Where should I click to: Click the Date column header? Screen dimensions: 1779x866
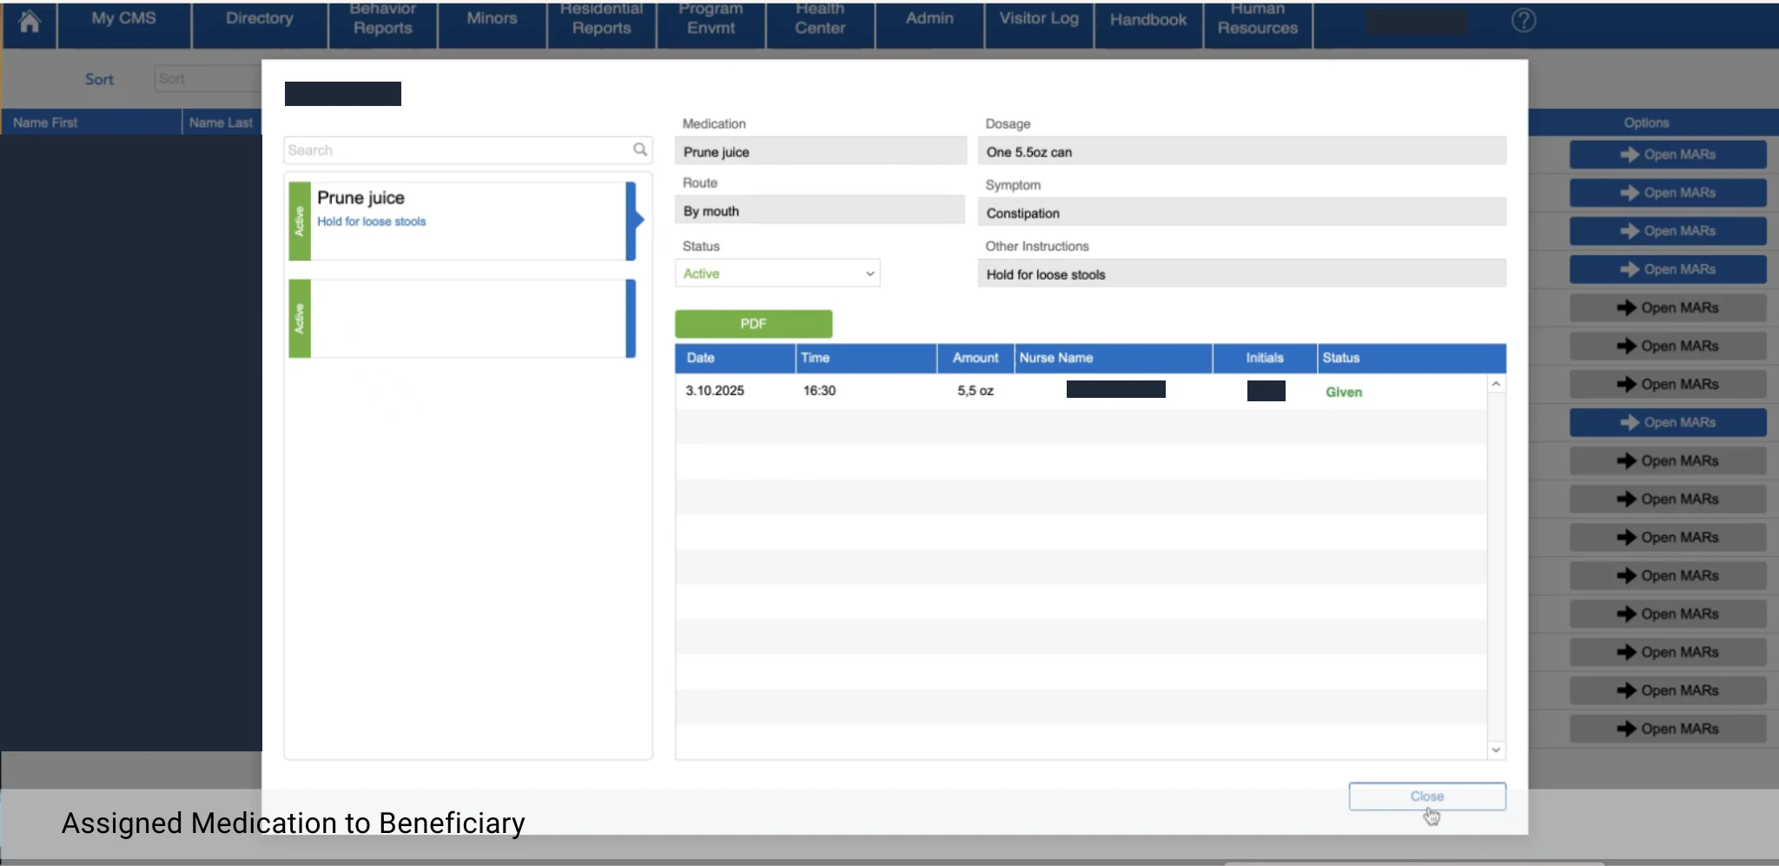pyautogui.click(x=735, y=358)
